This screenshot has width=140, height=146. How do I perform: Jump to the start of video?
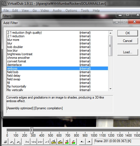(x=27, y=142)
